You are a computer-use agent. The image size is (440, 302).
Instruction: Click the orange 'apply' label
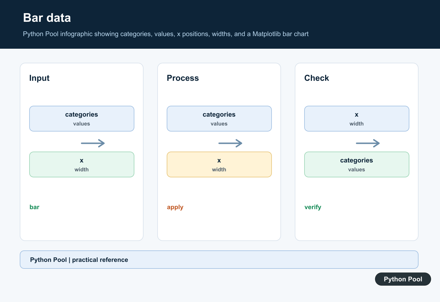click(x=175, y=207)
